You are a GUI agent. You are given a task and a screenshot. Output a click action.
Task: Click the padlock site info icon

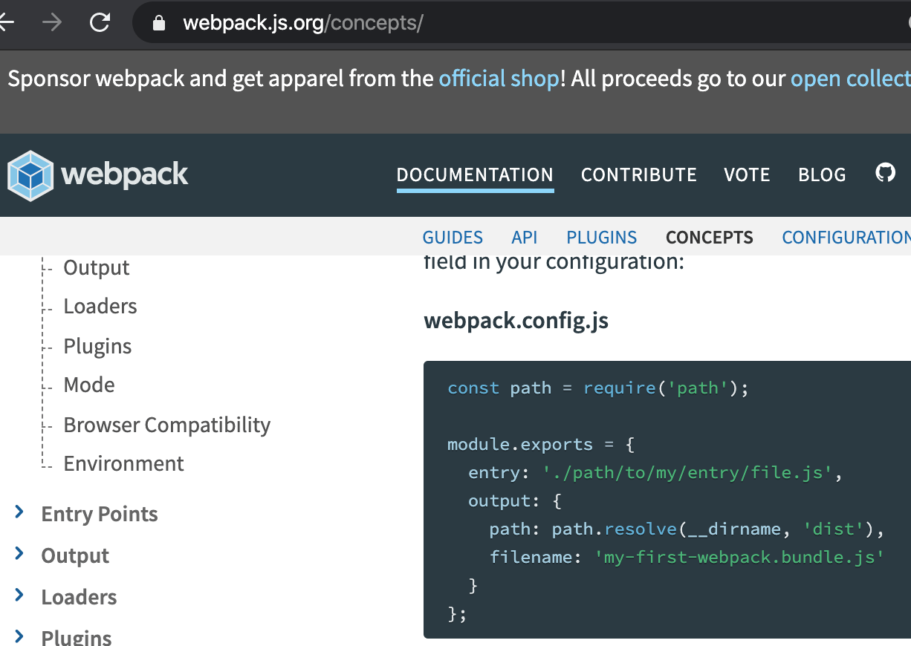tap(158, 23)
